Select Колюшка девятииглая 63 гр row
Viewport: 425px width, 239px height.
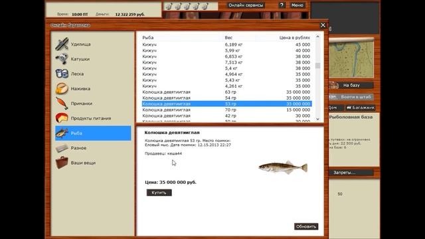(226, 92)
